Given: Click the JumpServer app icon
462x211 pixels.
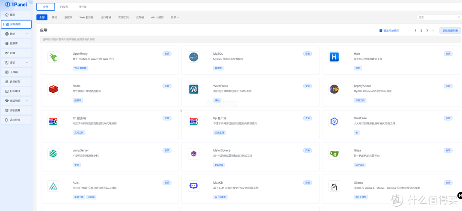Looking at the screenshot, I should 53,154.
